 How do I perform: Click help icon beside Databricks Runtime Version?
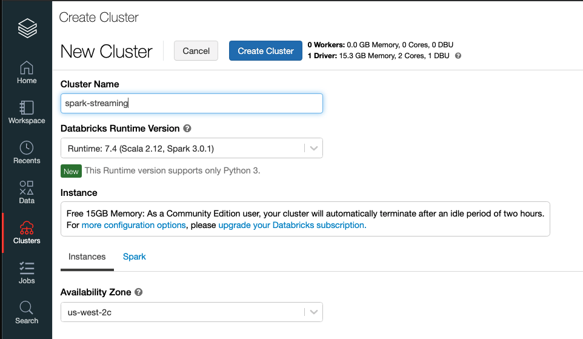187,129
